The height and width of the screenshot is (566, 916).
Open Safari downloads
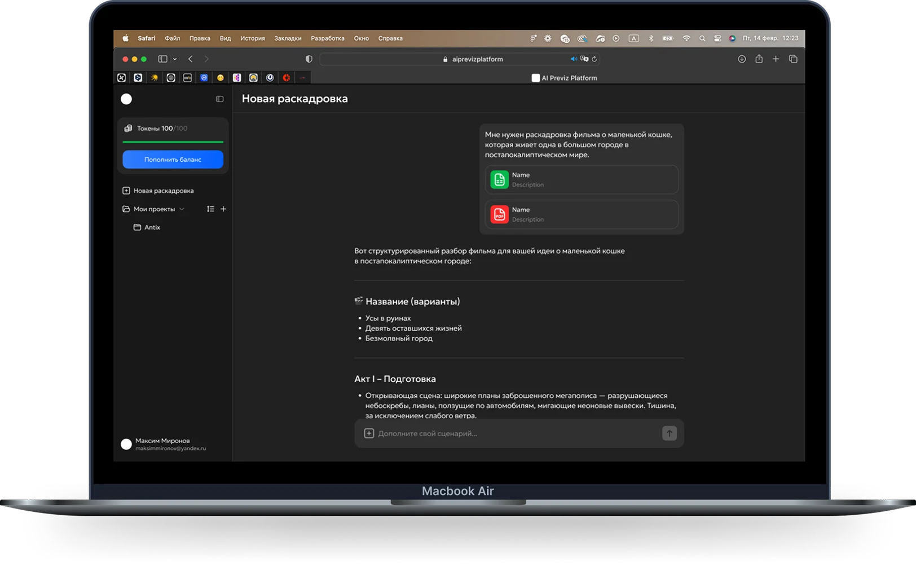tap(742, 59)
